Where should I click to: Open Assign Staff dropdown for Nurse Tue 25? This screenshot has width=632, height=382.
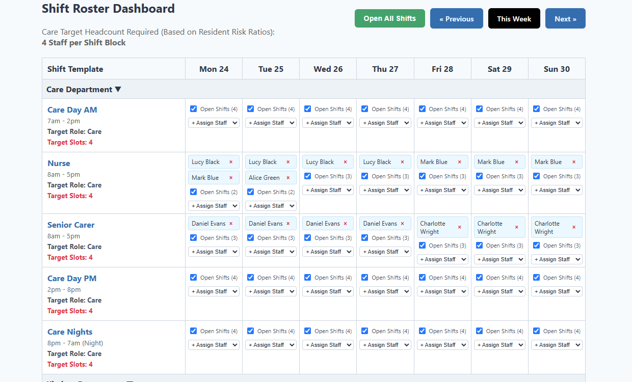click(x=271, y=206)
